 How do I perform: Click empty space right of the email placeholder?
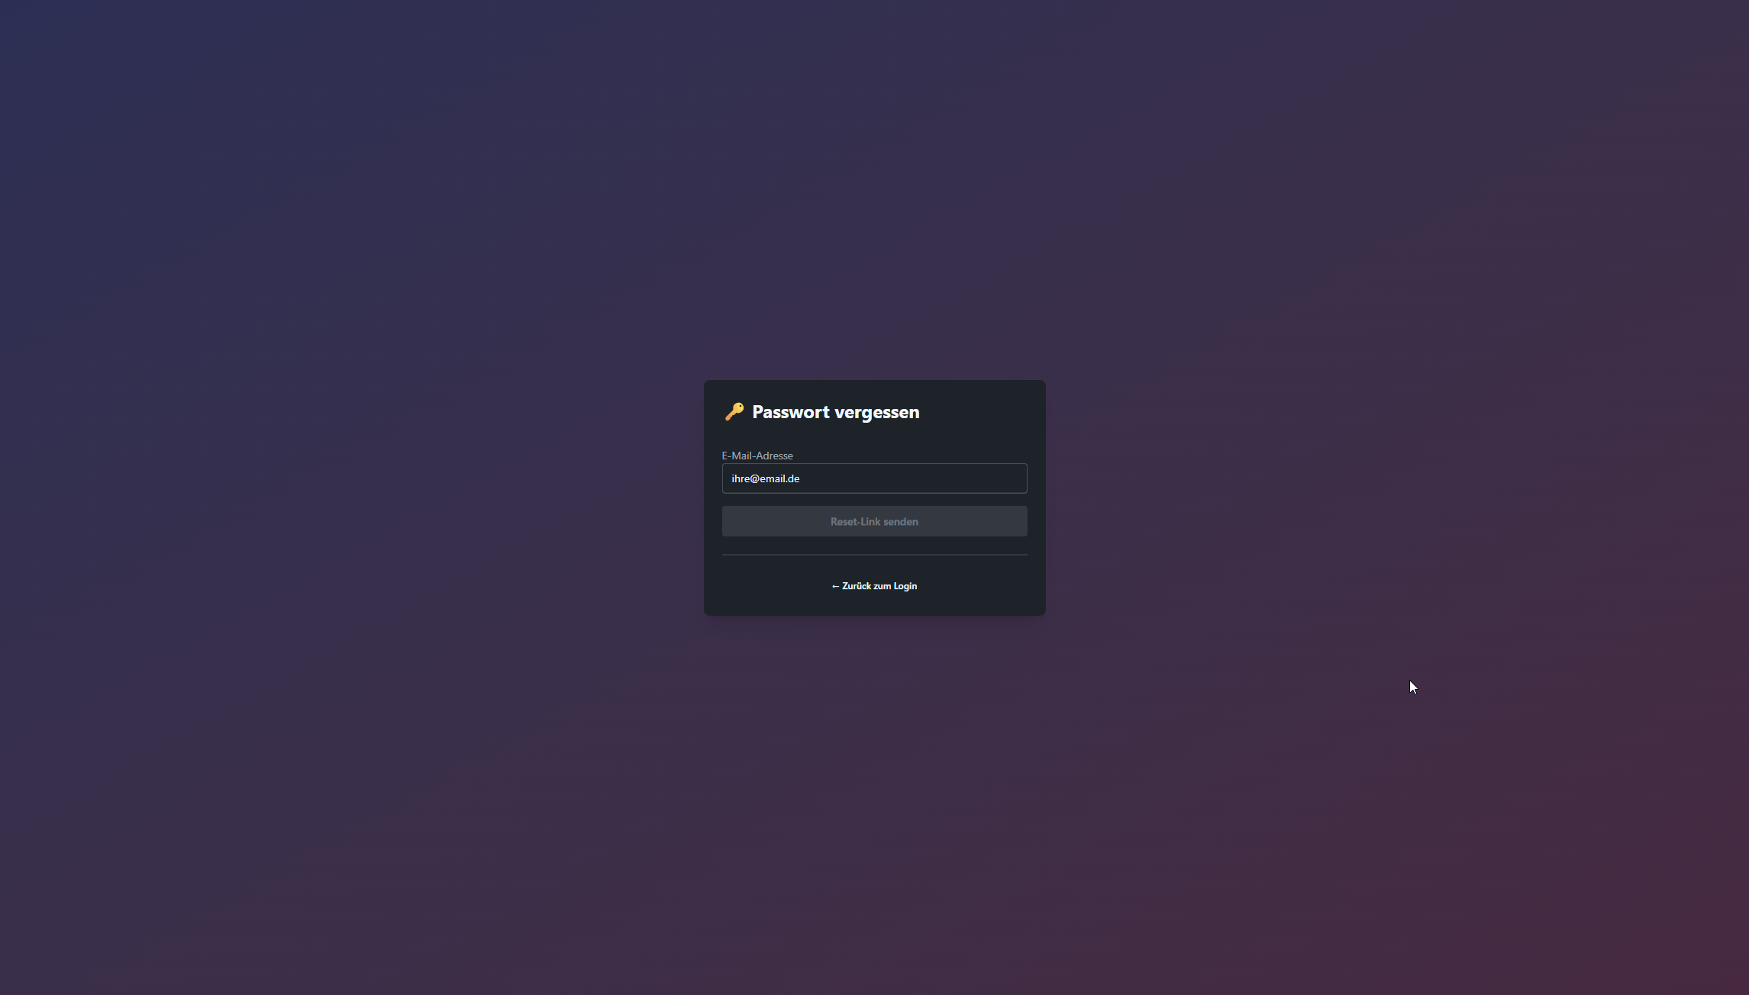coord(939,478)
